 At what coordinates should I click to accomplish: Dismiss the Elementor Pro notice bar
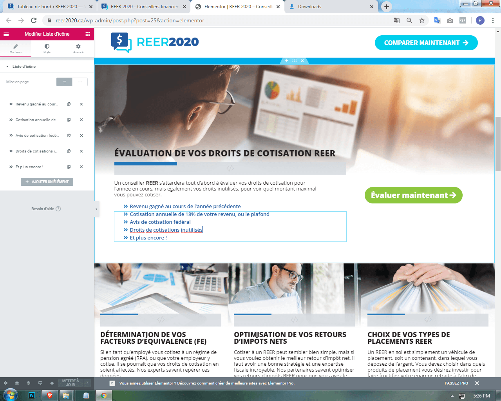477,383
